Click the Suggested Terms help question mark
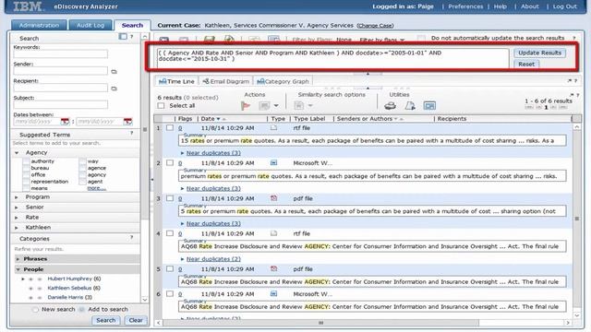Screen dimensions: 591x332 (x=131, y=133)
